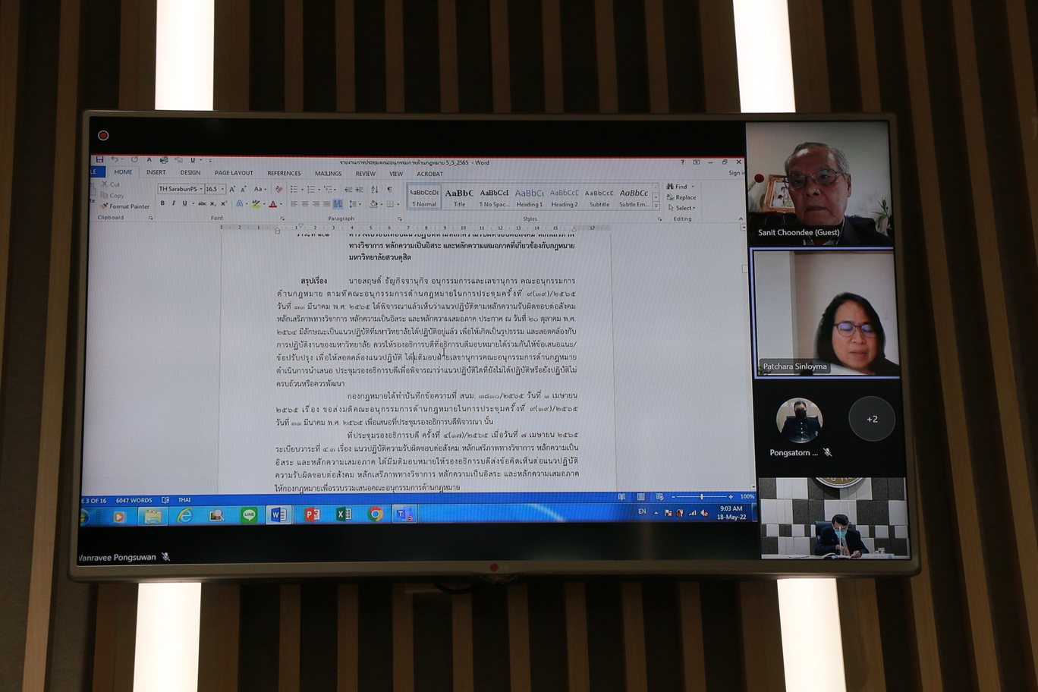Apply the Subtitle style
The height and width of the screenshot is (692, 1038).
pos(599,198)
